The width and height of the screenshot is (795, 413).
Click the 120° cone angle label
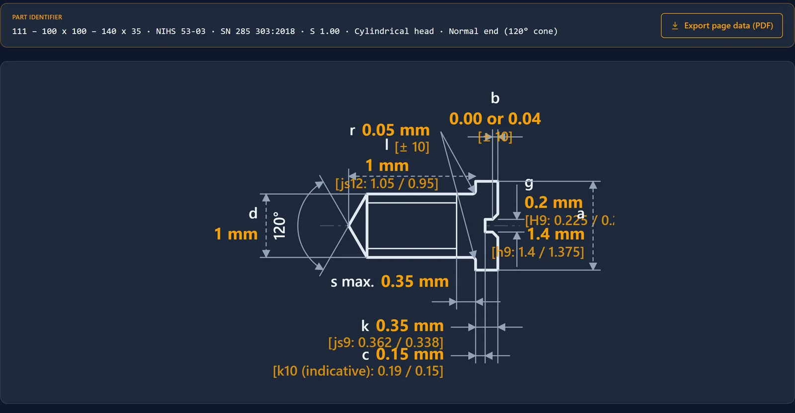pyautogui.click(x=280, y=225)
